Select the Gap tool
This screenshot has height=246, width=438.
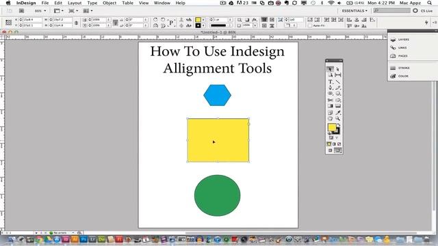click(337, 75)
